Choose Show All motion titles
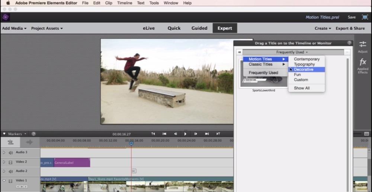The width and height of the screenshot is (372, 192). (307, 88)
